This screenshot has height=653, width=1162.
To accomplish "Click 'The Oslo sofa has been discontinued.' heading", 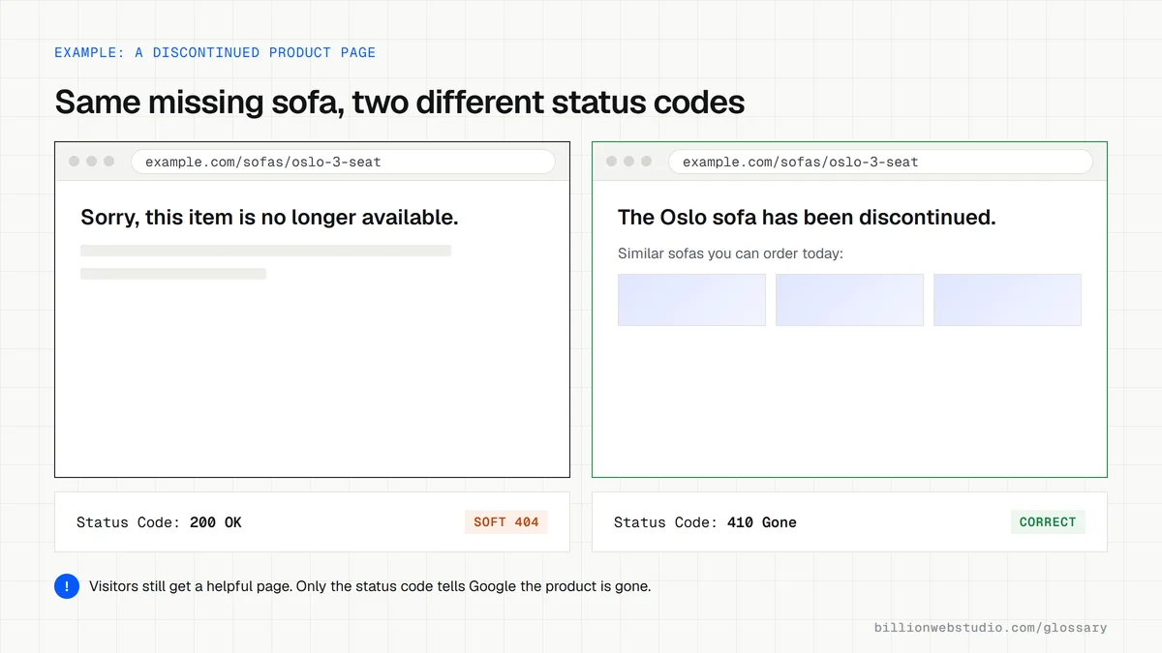I will pyautogui.click(x=807, y=218).
